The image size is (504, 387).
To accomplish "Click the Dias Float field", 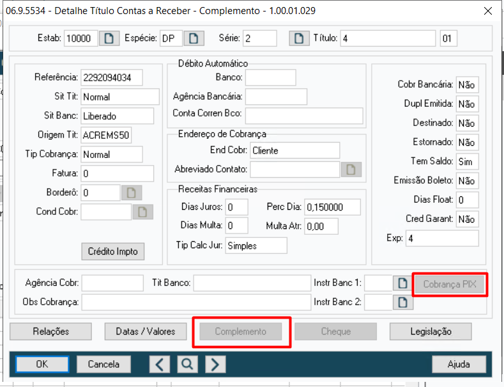I will tap(468, 200).
